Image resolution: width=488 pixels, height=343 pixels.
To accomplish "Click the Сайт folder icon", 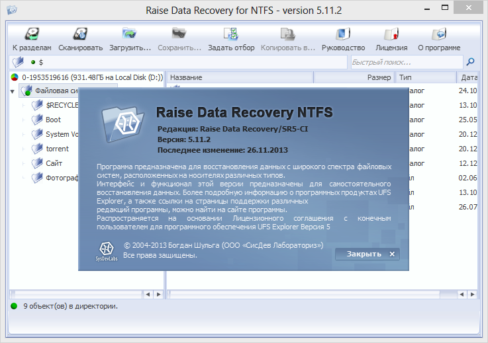I will coord(36,163).
